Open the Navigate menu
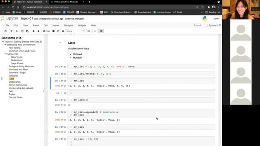260x146 pixels. pos(69,25)
